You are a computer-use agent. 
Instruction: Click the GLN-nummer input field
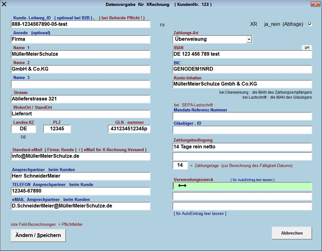pos(129,129)
